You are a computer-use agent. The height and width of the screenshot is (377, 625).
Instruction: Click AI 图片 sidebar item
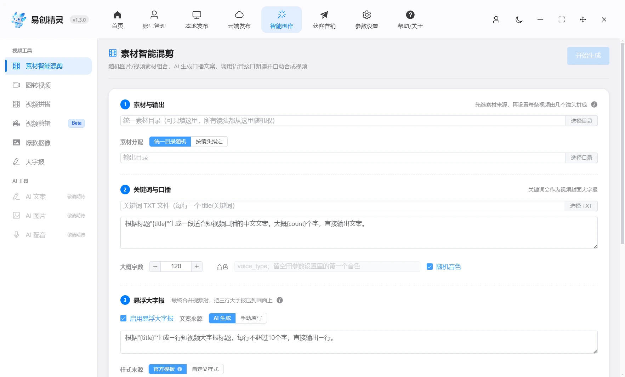(49, 216)
